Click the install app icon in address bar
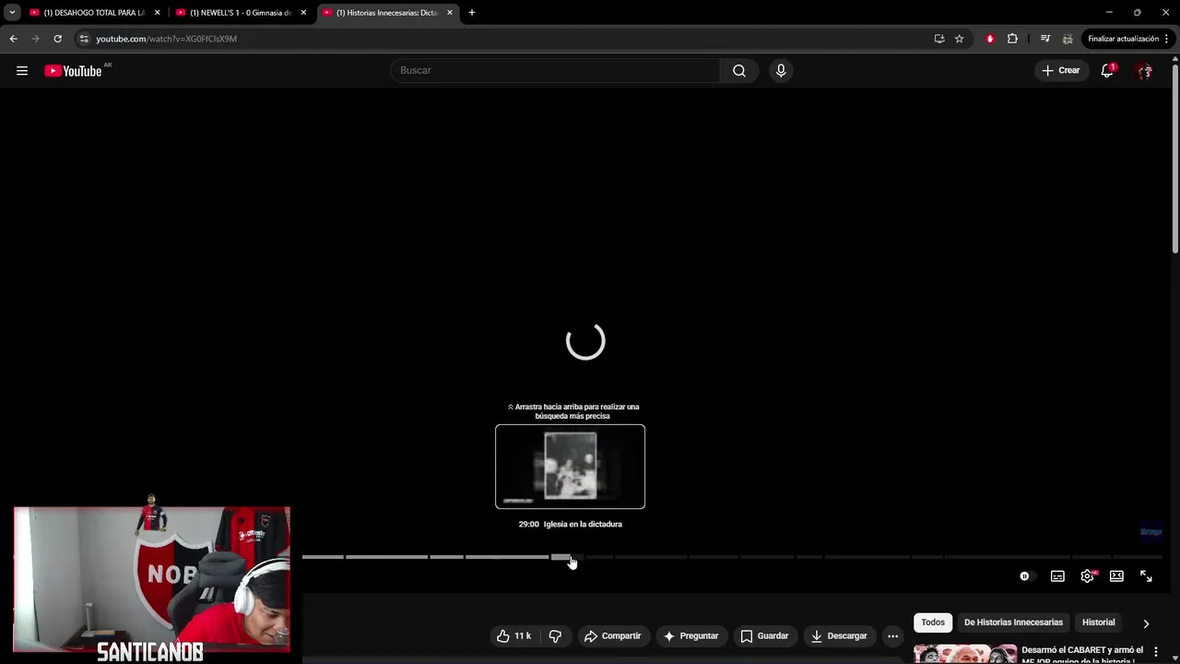This screenshot has width=1180, height=664. click(938, 39)
